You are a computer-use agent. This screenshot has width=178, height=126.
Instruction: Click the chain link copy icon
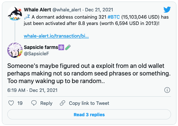(x=63, y=103)
